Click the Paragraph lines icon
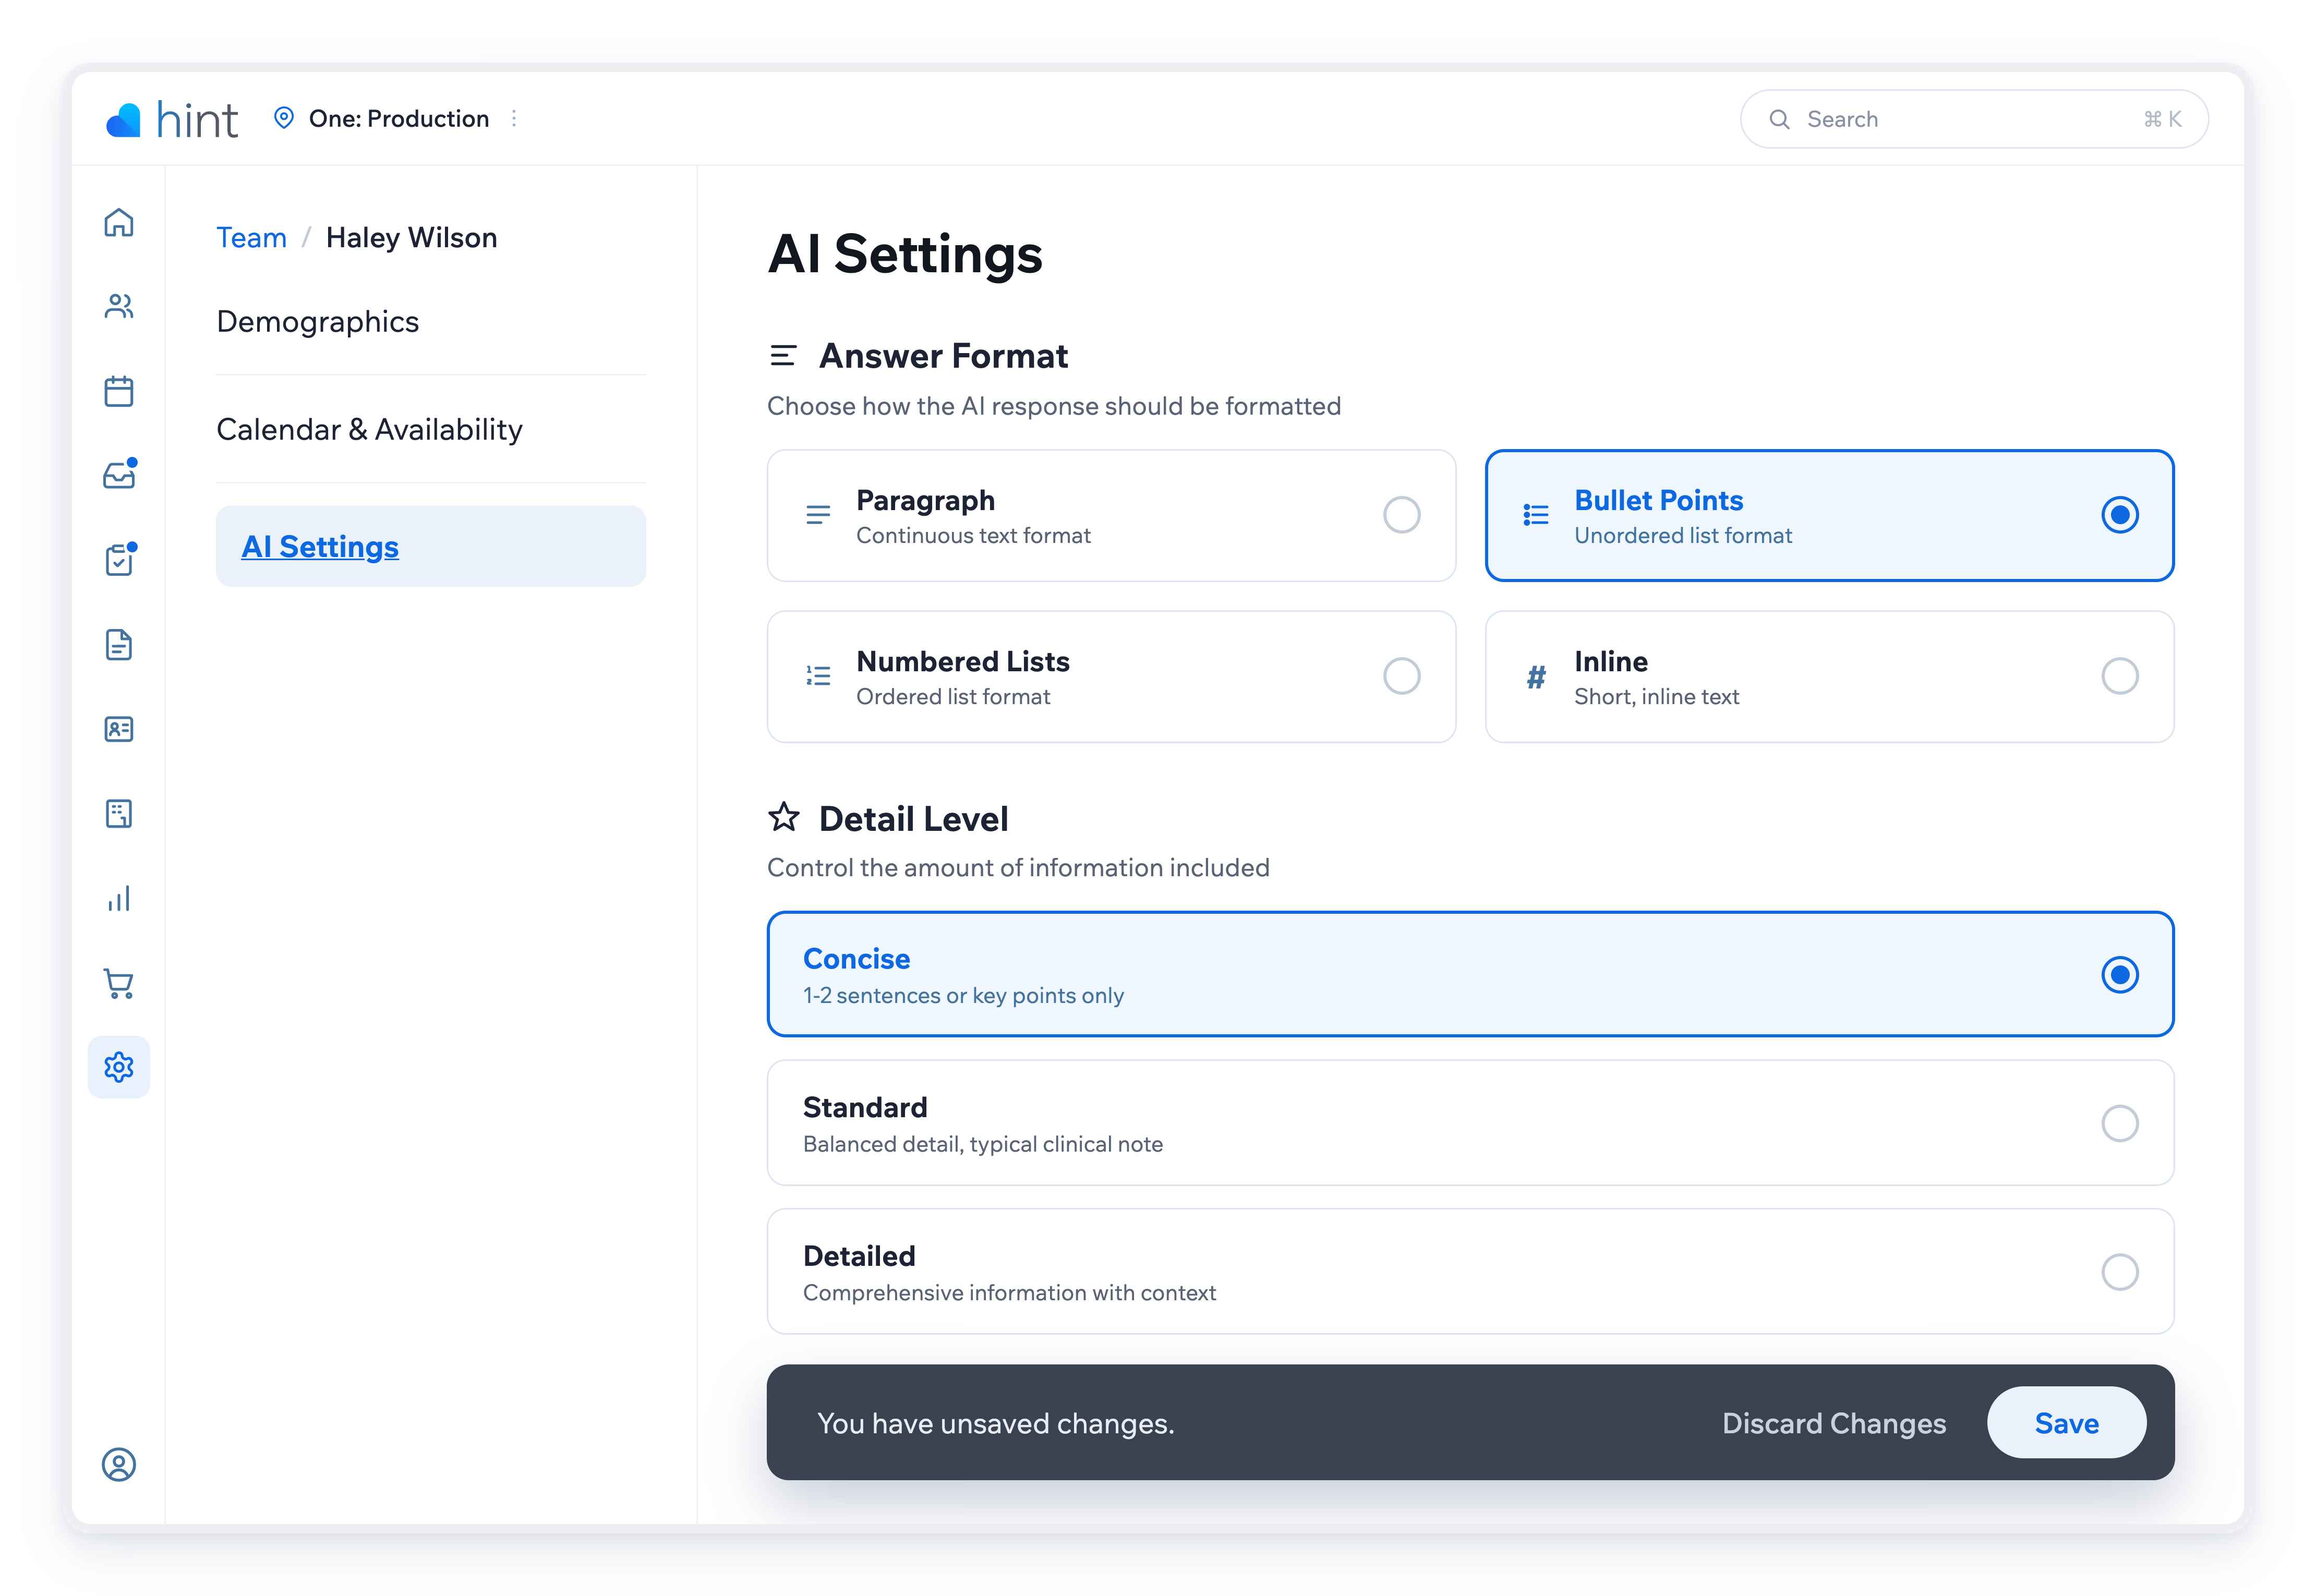2316x1596 pixels. pos(818,515)
